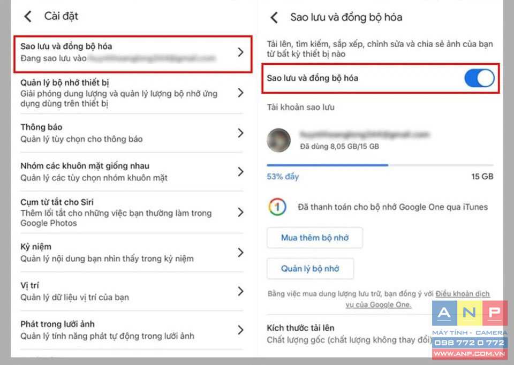The width and height of the screenshot is (514, 365).
Task: Open chevron next to Vị trí
Action: pyautogui.click(x=240, y=291)
